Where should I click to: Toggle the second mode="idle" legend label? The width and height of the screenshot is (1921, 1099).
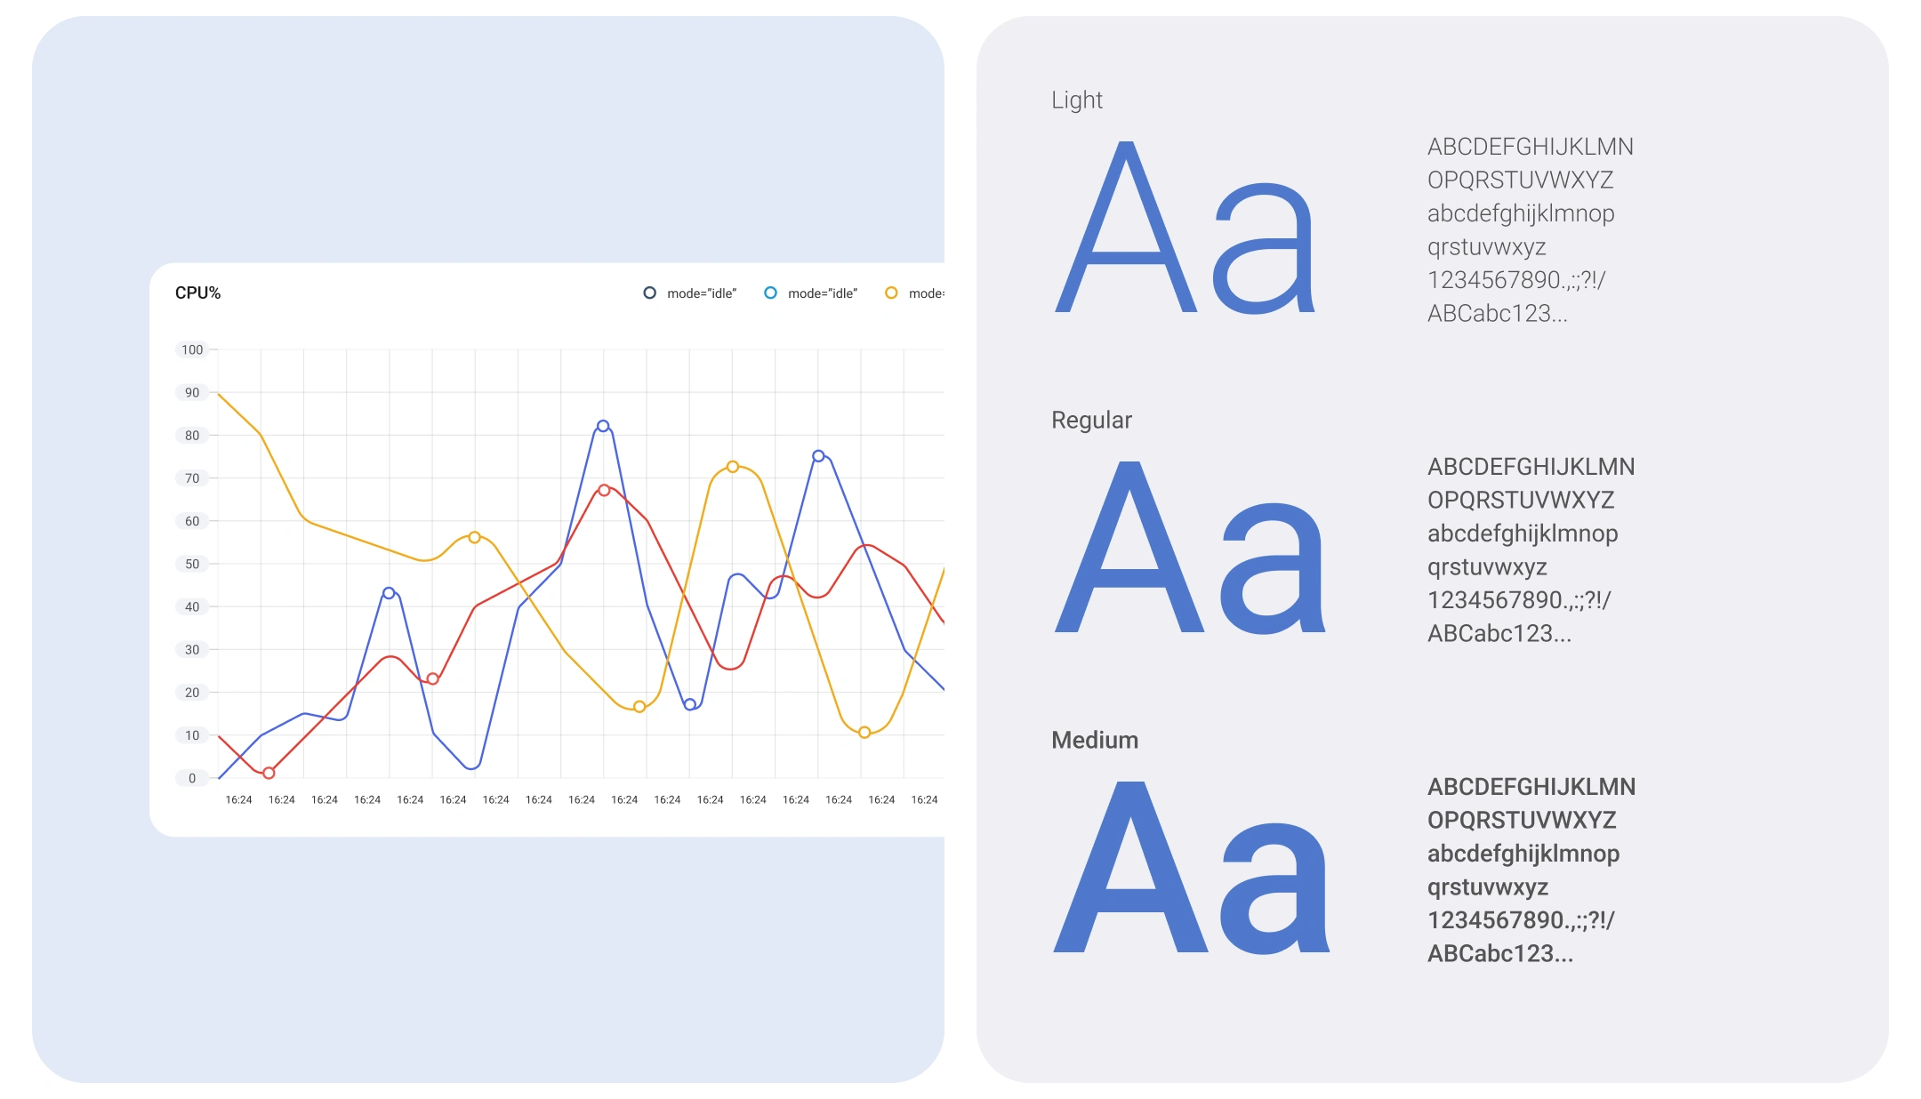(x=823, y=293)
